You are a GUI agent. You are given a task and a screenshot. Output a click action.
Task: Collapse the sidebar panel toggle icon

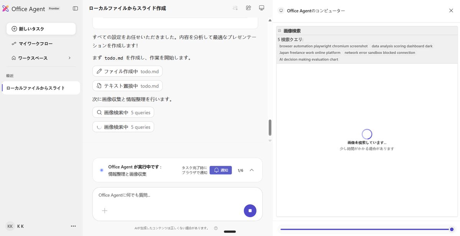point(76,8)
